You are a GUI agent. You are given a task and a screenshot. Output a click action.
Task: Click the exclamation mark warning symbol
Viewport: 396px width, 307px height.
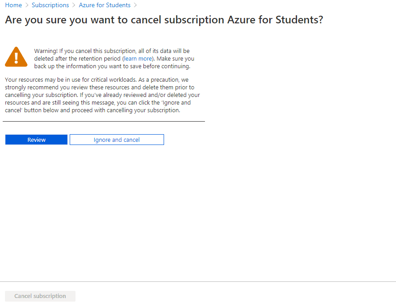[x=16, y=57]
